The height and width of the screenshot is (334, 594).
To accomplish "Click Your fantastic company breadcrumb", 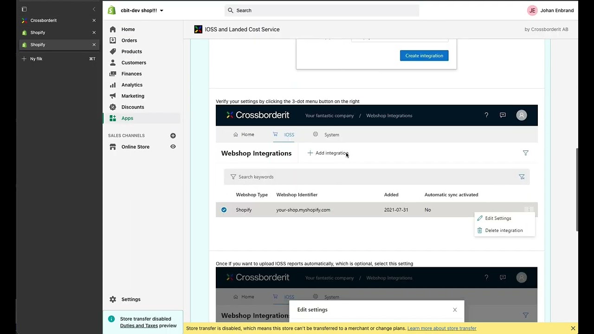I will pos(329,116).
